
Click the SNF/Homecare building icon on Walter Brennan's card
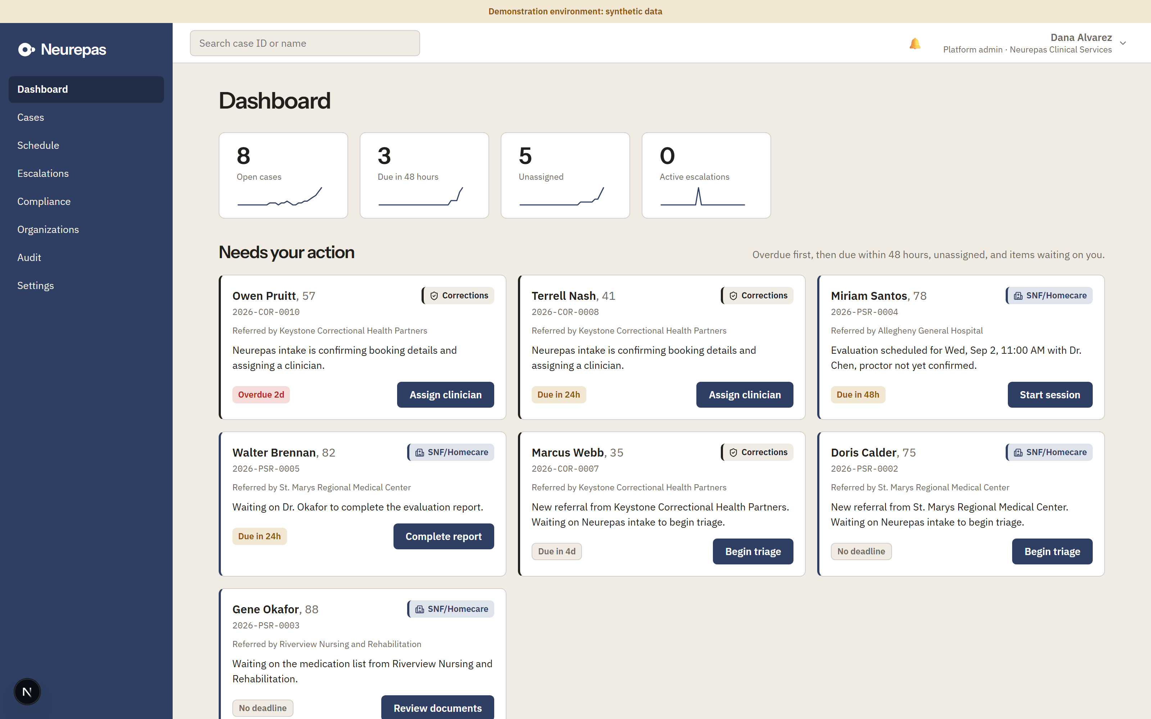[x=419, y=453]
